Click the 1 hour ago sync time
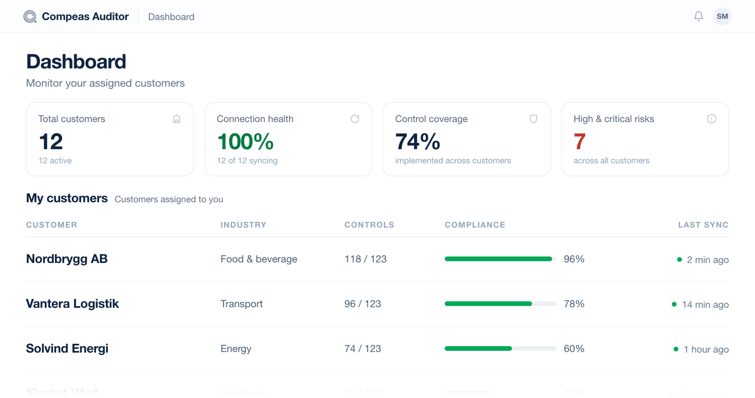755x398 pixels. [x=706, y=349]
